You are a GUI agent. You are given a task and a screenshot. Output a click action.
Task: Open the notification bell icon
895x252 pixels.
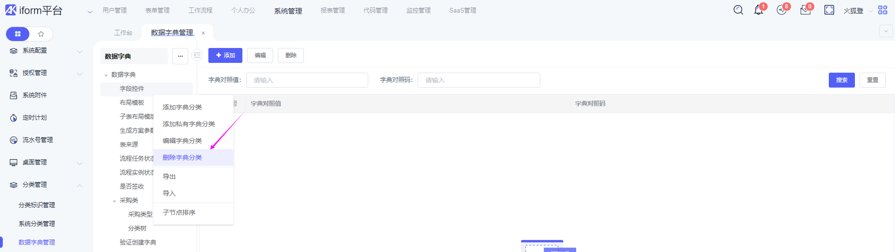point(758,10)
